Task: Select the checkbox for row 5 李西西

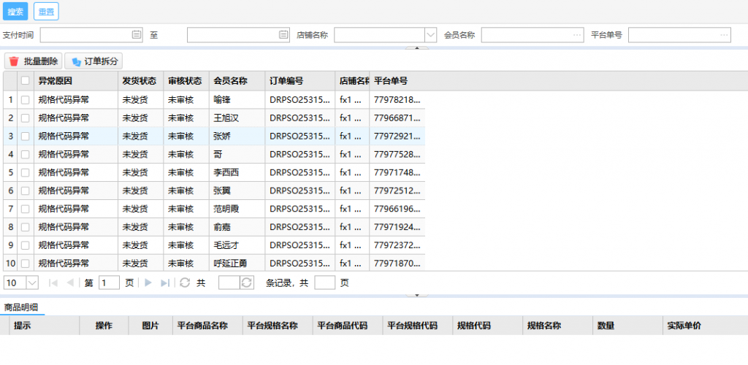Action: pos(26,172)
